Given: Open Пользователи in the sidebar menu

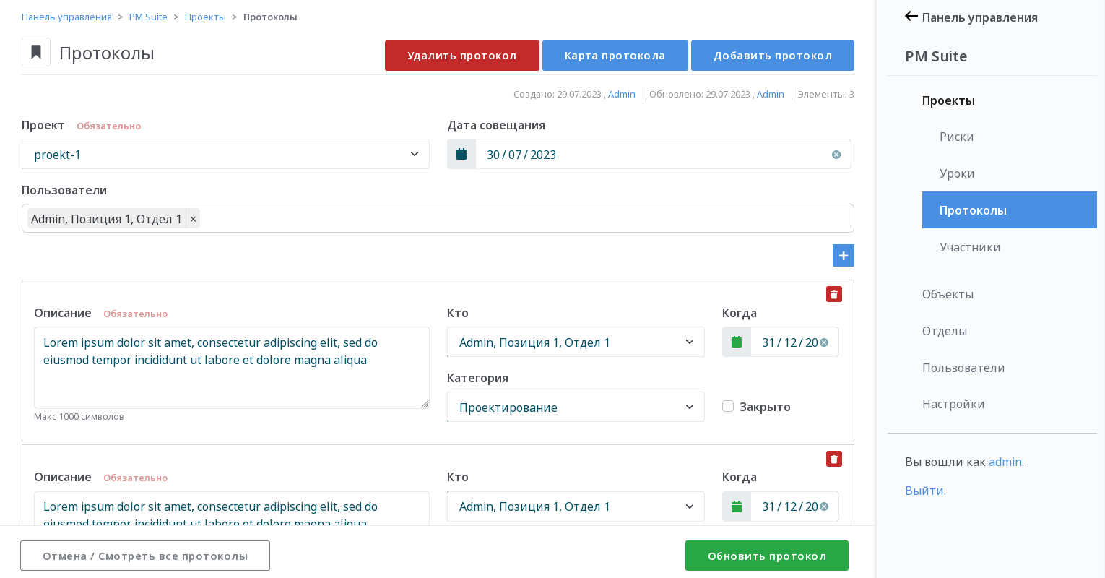Looking at the screenshot, I should [963, 368].
